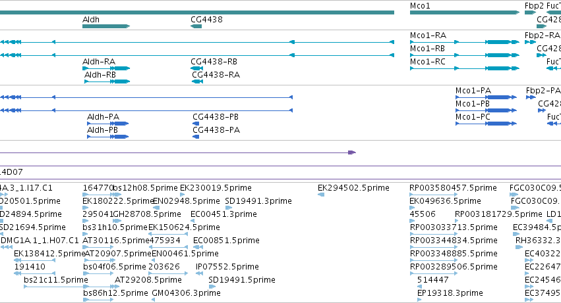561x303 pixels.
Task: Click the GM04306.3prime EST marker
Action: (x=154, y=300)
